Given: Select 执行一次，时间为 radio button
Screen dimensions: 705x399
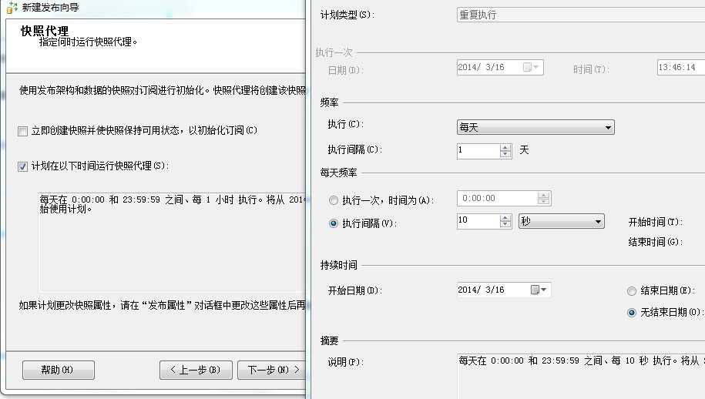Looking at the screenshot, I should (x=333, y=200).
